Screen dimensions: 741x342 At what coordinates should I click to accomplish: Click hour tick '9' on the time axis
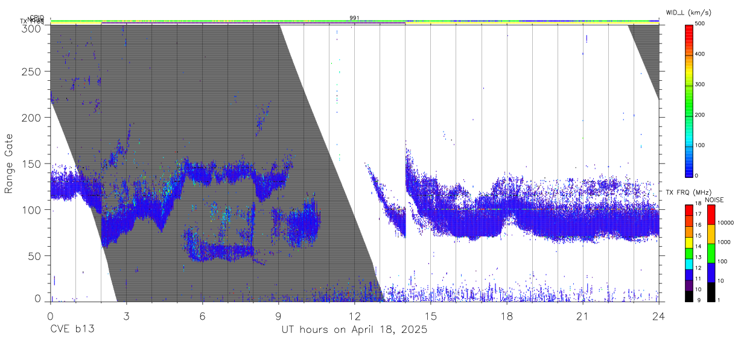coord(278,316)
